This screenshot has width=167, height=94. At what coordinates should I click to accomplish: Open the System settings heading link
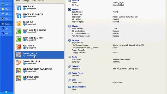[x=75, y=9]
